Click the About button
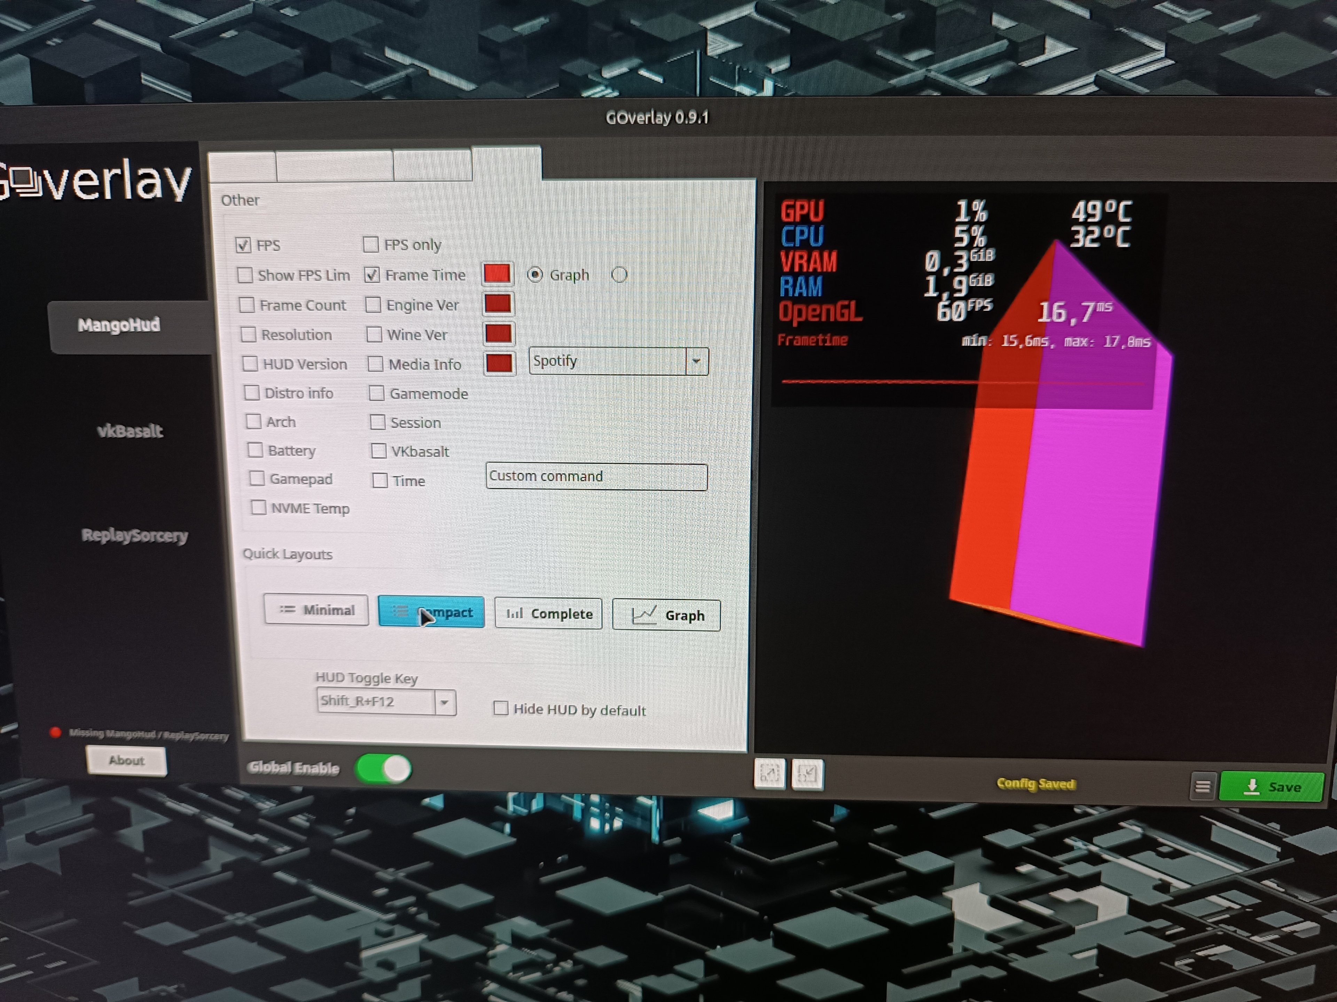The image size is (1337, 1002). point(126,761)
